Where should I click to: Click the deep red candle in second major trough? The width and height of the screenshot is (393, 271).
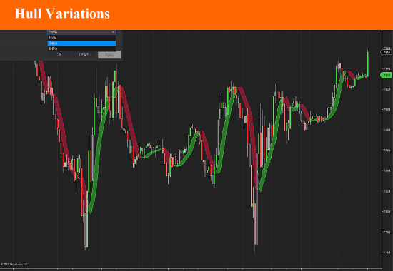256,224
